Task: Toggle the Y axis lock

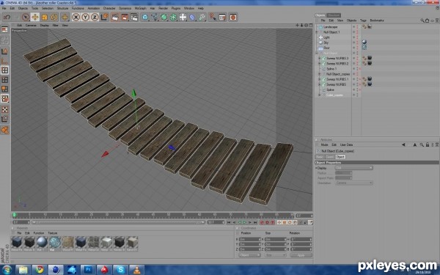Action: pyautogui.click(x=85, y=17)
